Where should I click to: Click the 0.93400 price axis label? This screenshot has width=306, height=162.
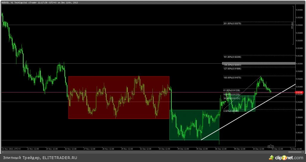299,10
